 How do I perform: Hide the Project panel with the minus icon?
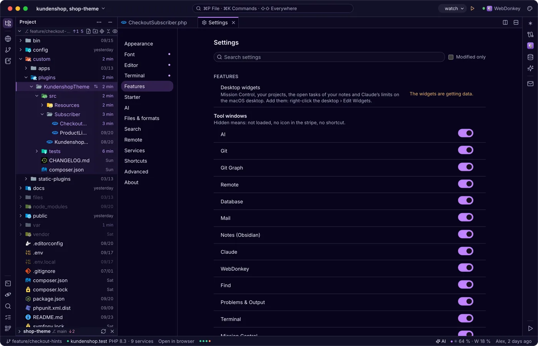(x=110, y=22)
